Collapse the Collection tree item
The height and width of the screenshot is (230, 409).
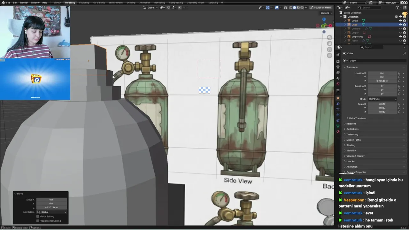(341, 17)
